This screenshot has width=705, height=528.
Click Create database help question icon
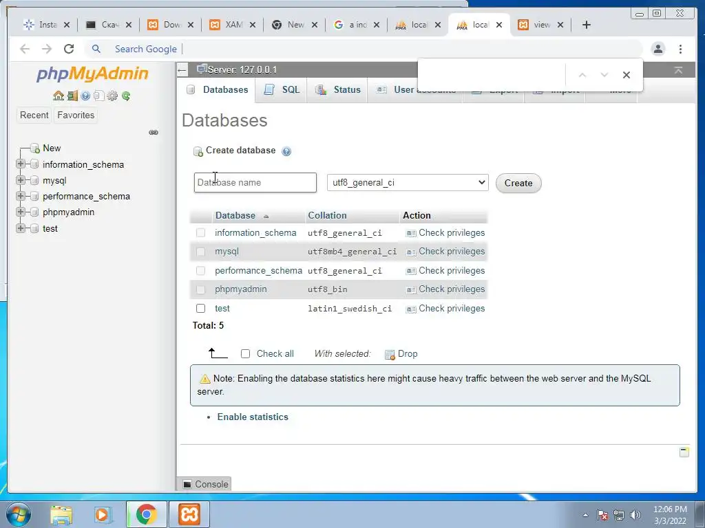pyautogui.click(x=286, y=151)
